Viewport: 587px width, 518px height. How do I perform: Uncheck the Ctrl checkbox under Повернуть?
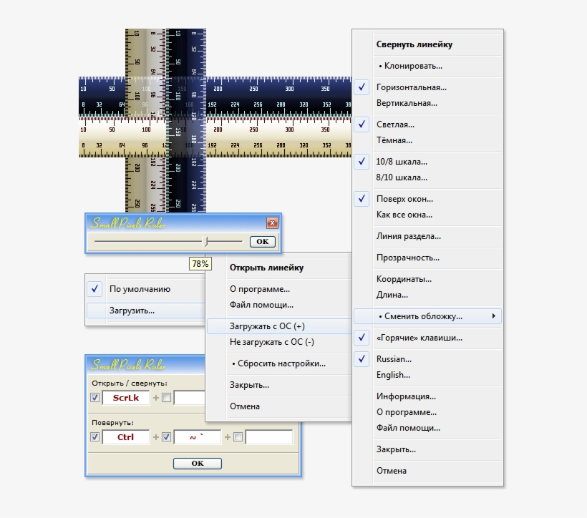(96, 436)
